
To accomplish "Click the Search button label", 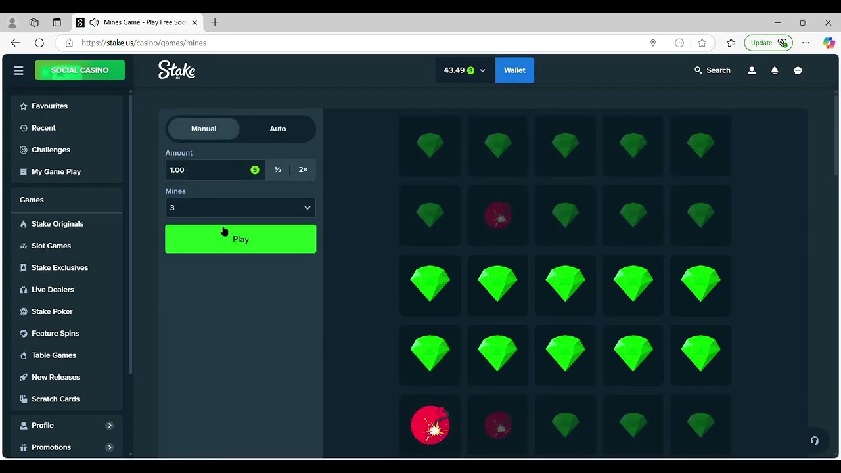I will (718, 70).
